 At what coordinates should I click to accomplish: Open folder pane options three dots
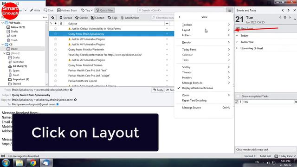tap(45, 17)
